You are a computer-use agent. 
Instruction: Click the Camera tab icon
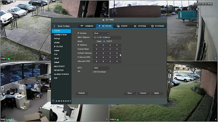click(x=82, y=26)
